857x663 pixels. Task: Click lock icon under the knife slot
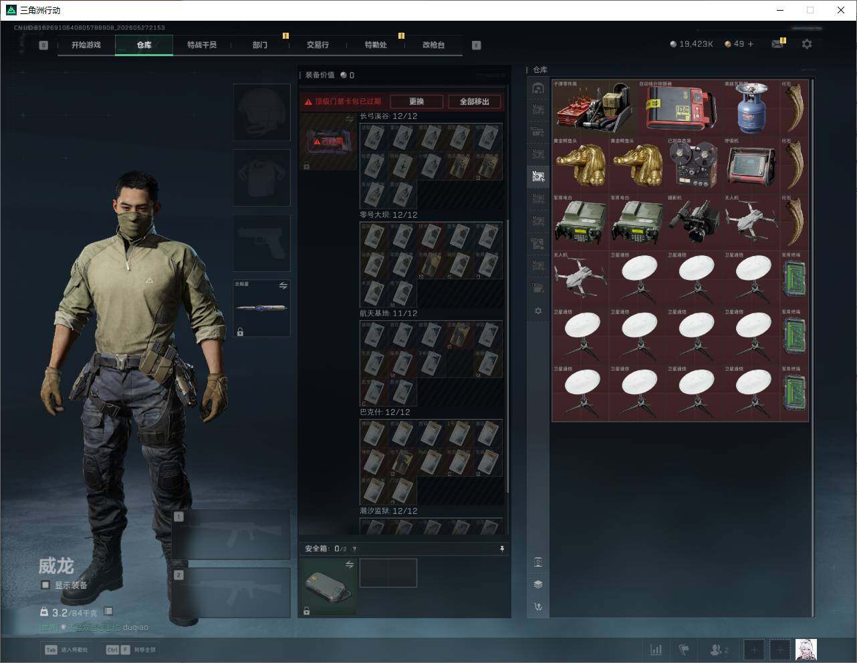coord(240,331)
